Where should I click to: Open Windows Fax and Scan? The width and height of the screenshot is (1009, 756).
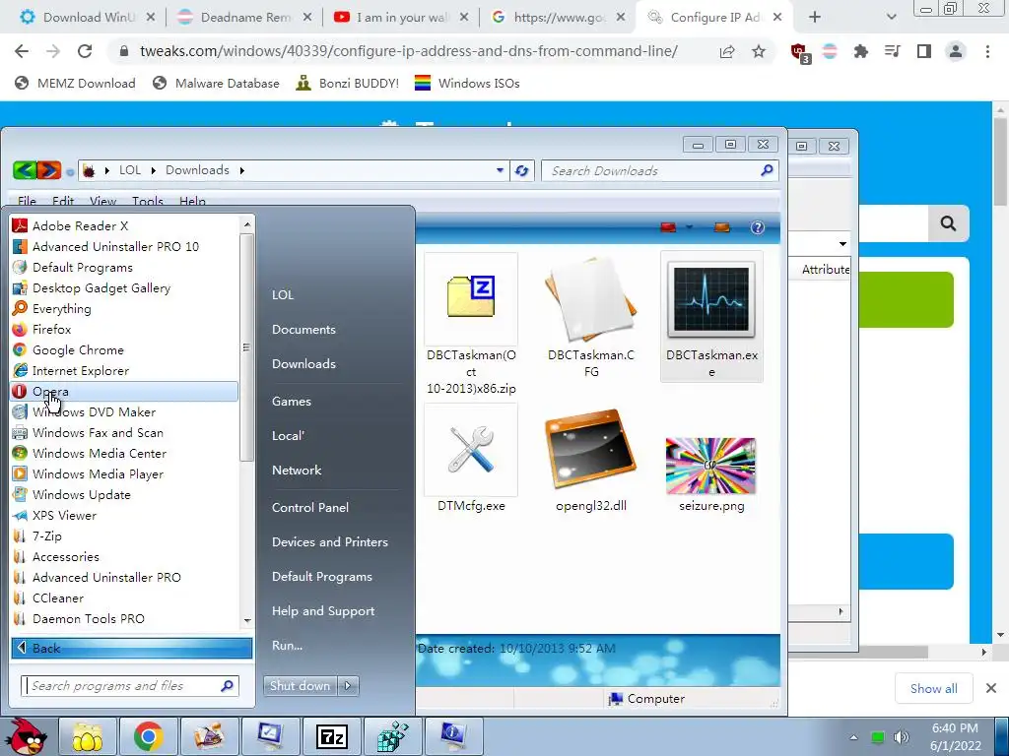pos(124,433)
